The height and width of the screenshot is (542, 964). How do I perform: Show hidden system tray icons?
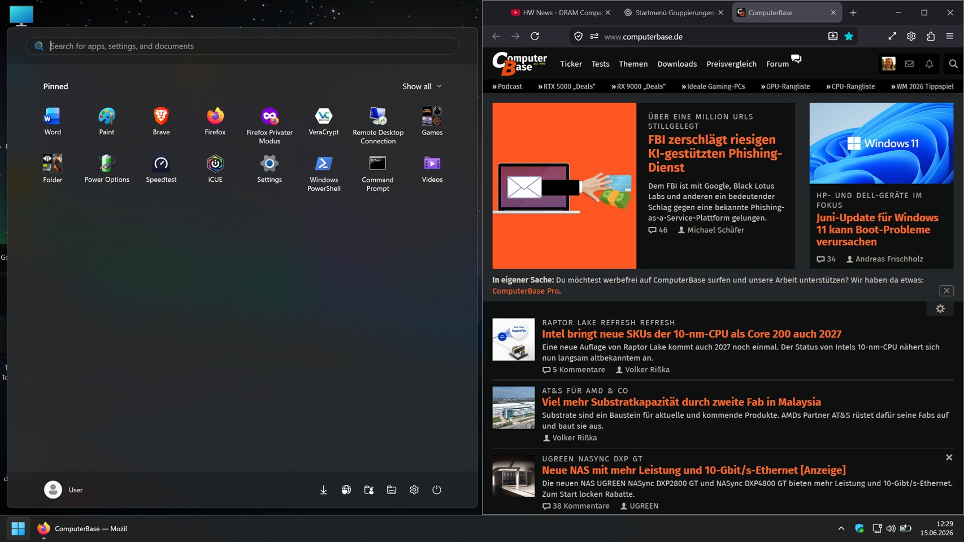click(x=841, y=528)
